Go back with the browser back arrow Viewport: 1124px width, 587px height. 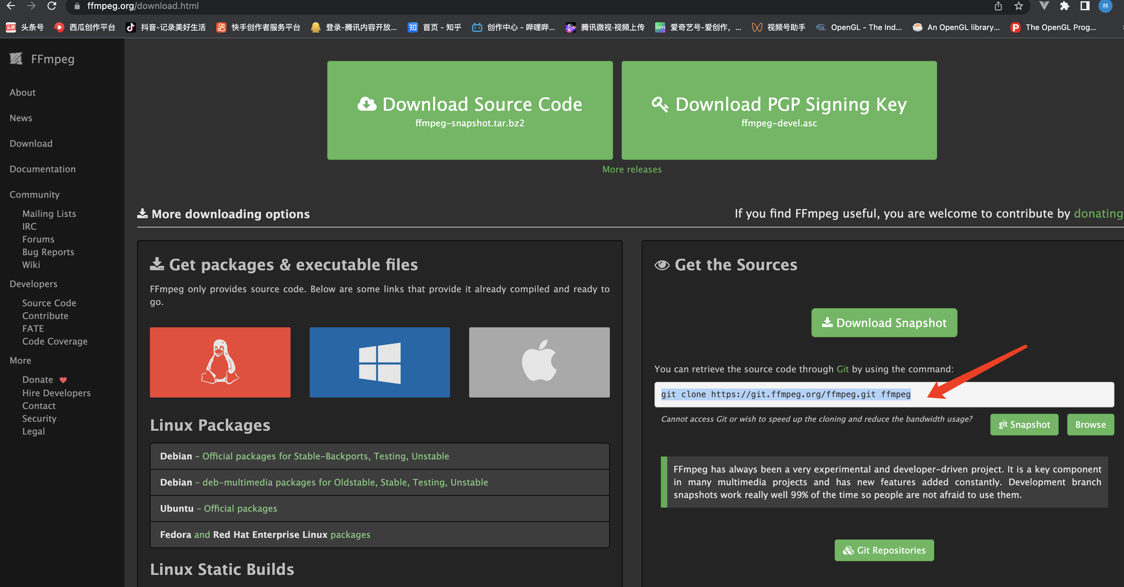pos(11,6)
